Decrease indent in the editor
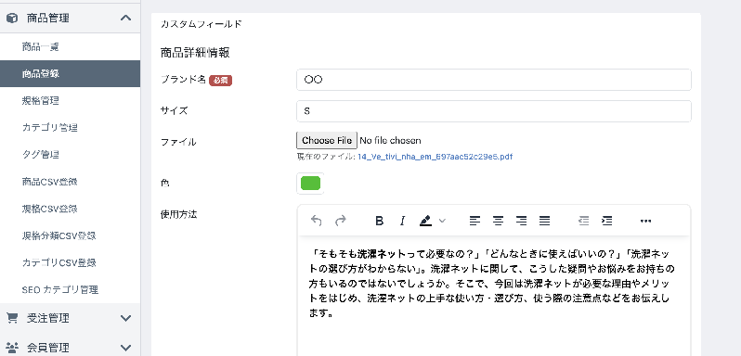 (584, 221)
